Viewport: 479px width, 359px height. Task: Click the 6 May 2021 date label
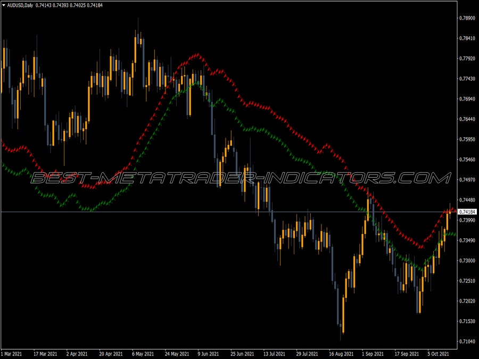click(x=143, y=354)
